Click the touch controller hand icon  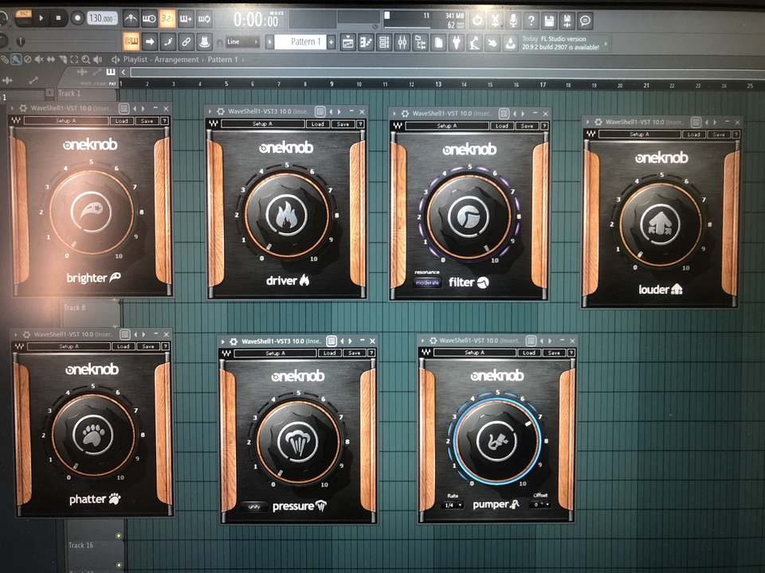(492, 43)
